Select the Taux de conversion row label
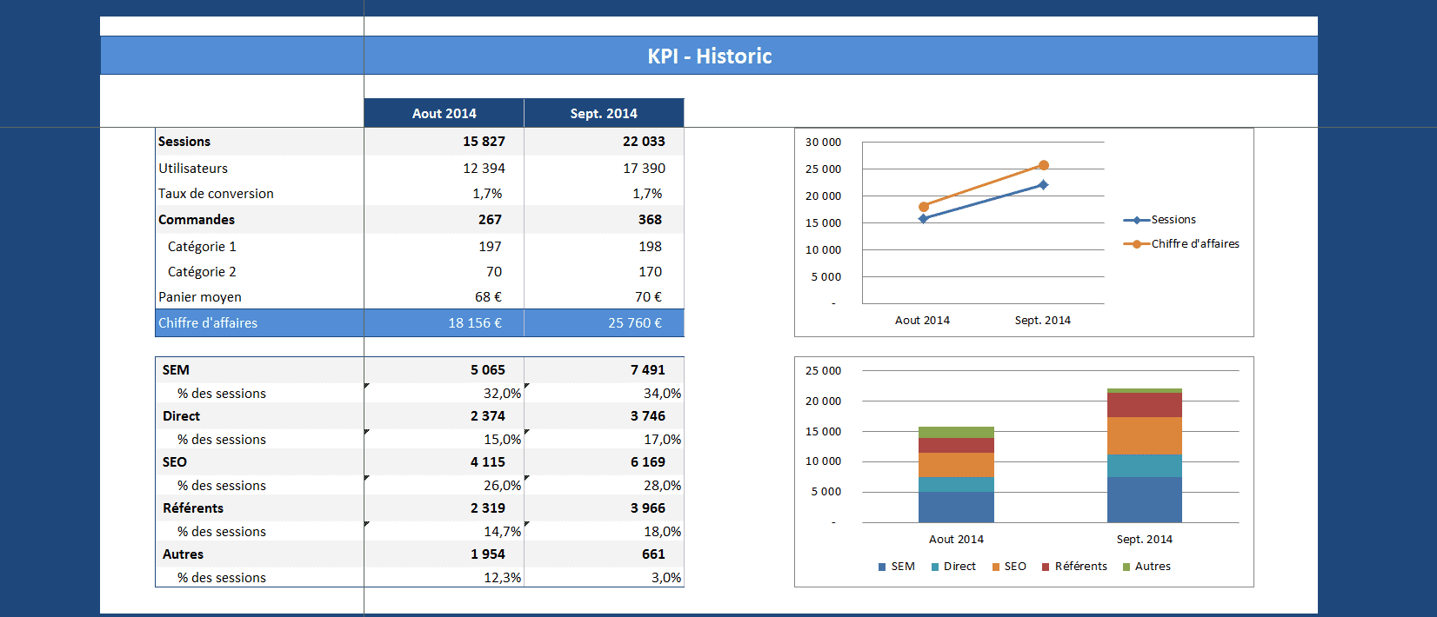 click(216, 194)
